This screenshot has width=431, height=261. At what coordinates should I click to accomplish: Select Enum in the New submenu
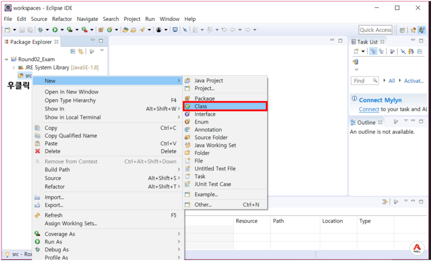(225, 122)
